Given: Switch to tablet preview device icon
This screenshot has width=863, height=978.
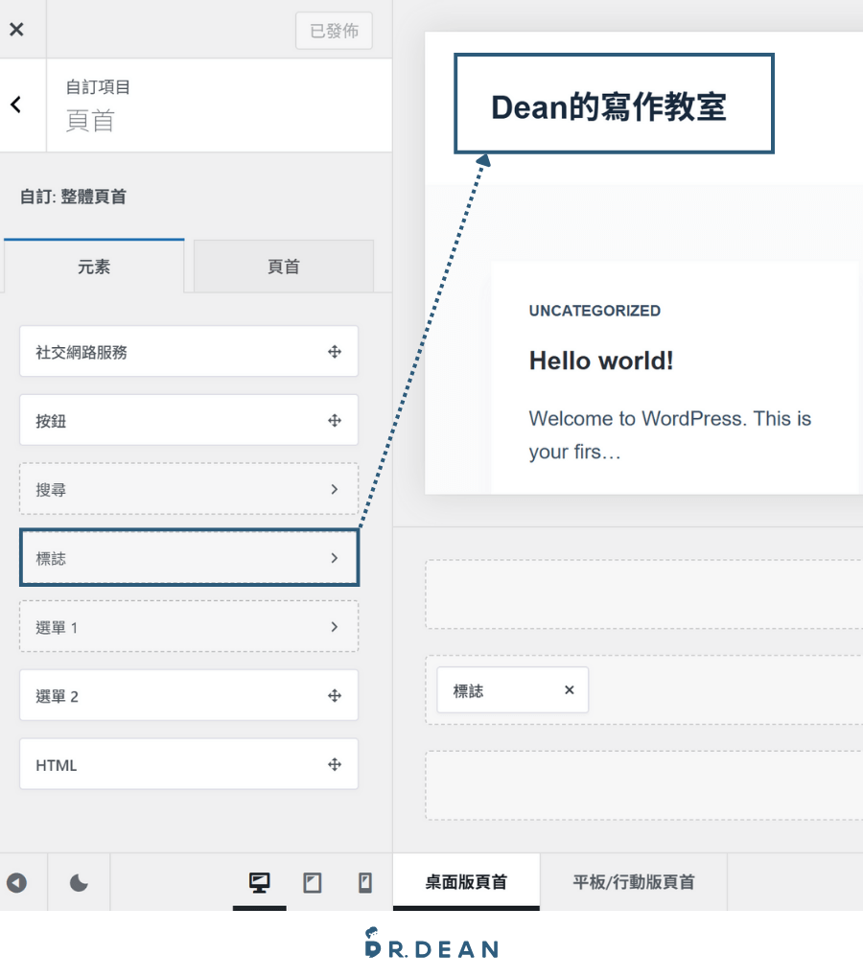Looking at the screenshot, I should point(313,882).
